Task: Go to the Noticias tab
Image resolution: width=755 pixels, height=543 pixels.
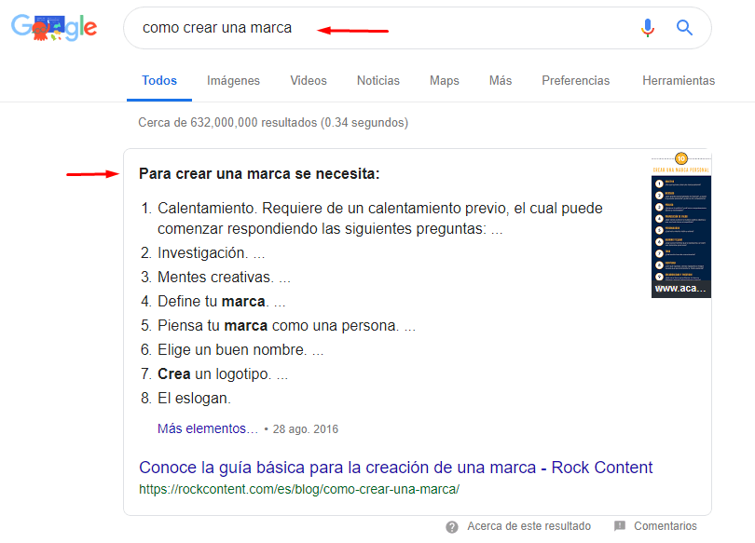Action: 378,81
